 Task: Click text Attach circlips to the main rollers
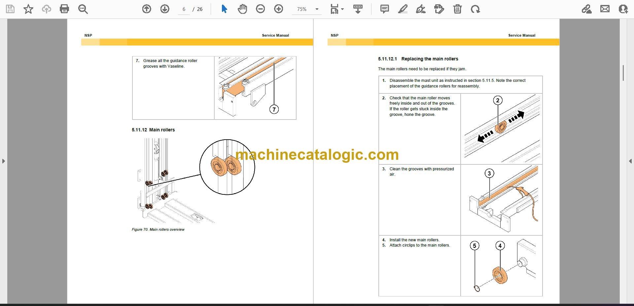coord(420,245)
